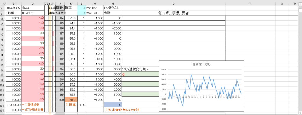302x115 pixels.
Task: Select the cyan Min Bet value cell
Action: click(x=82, y=8)
